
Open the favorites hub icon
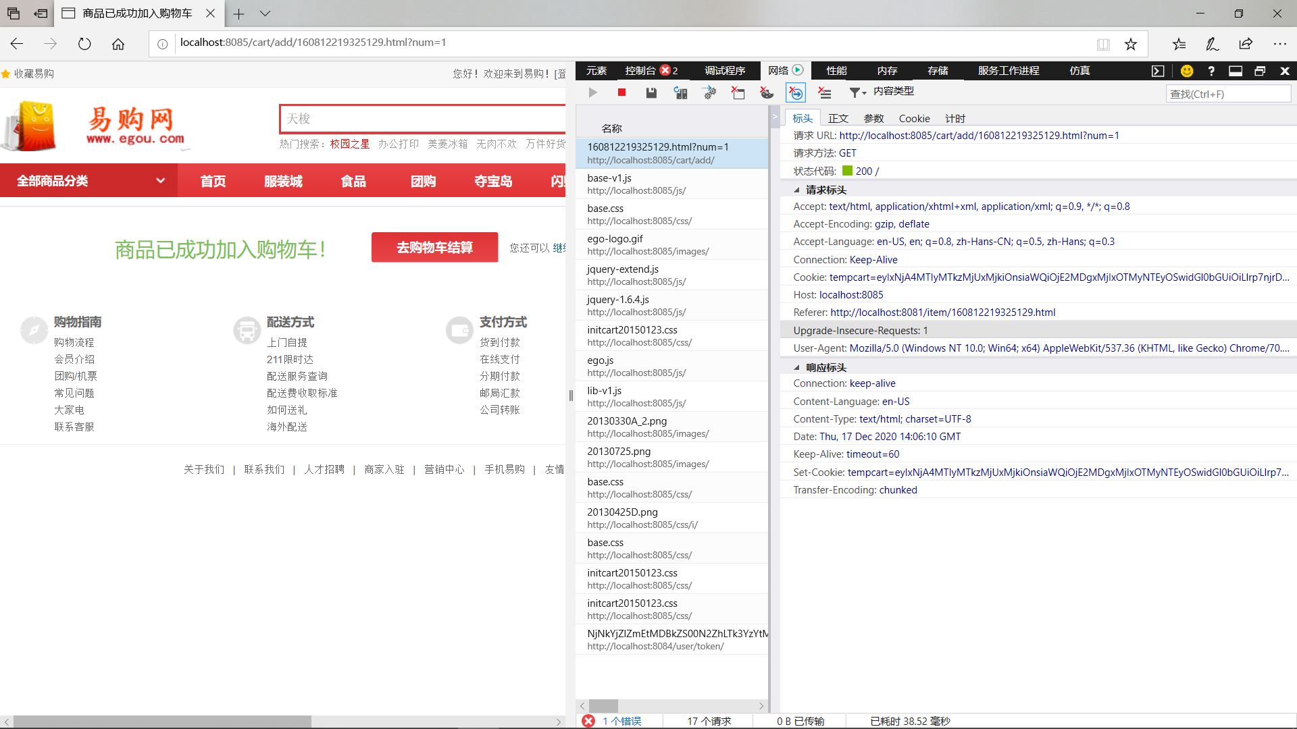pyautogui.click(x=1179, y=44)
